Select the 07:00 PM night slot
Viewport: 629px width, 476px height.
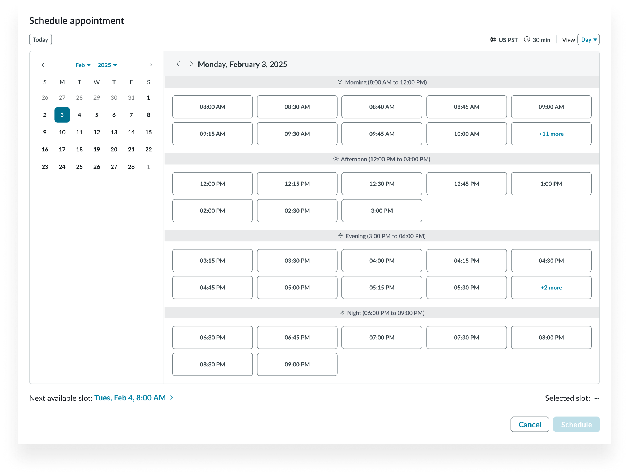click(x=382, y=337)
